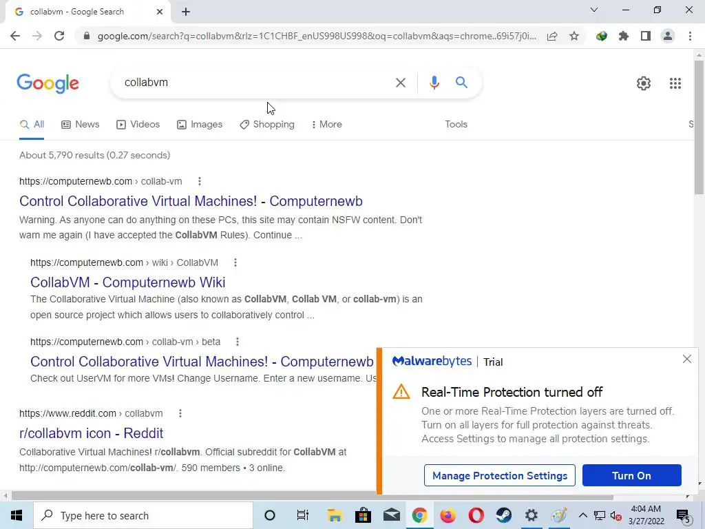Click the taskbar search box
Viewport: 705px width, 529px height.
tap(143, 515)
